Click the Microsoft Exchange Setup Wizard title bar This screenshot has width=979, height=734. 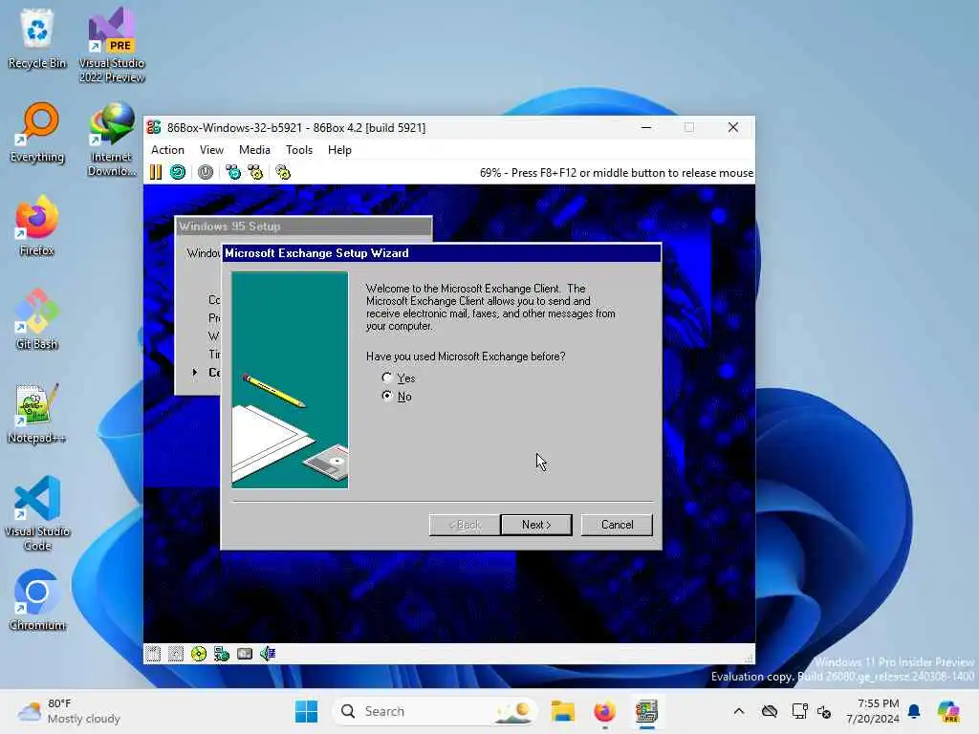coord(442,252)
